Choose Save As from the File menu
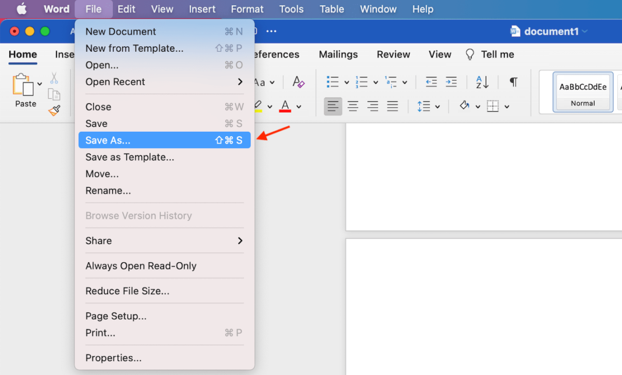 [x=107, y=140]
